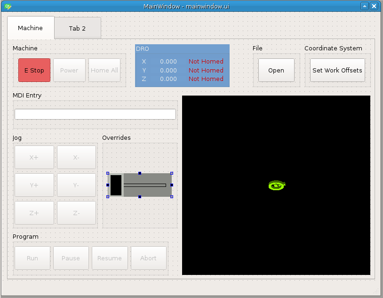Switch to the Machine tab

click(31, 28)
